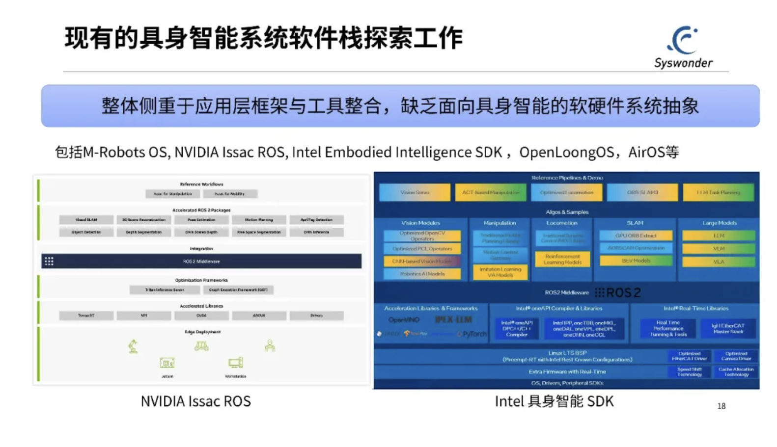Click the Motion Planning box
This screenshot has width=777, height=447.
tap(259, 219)
